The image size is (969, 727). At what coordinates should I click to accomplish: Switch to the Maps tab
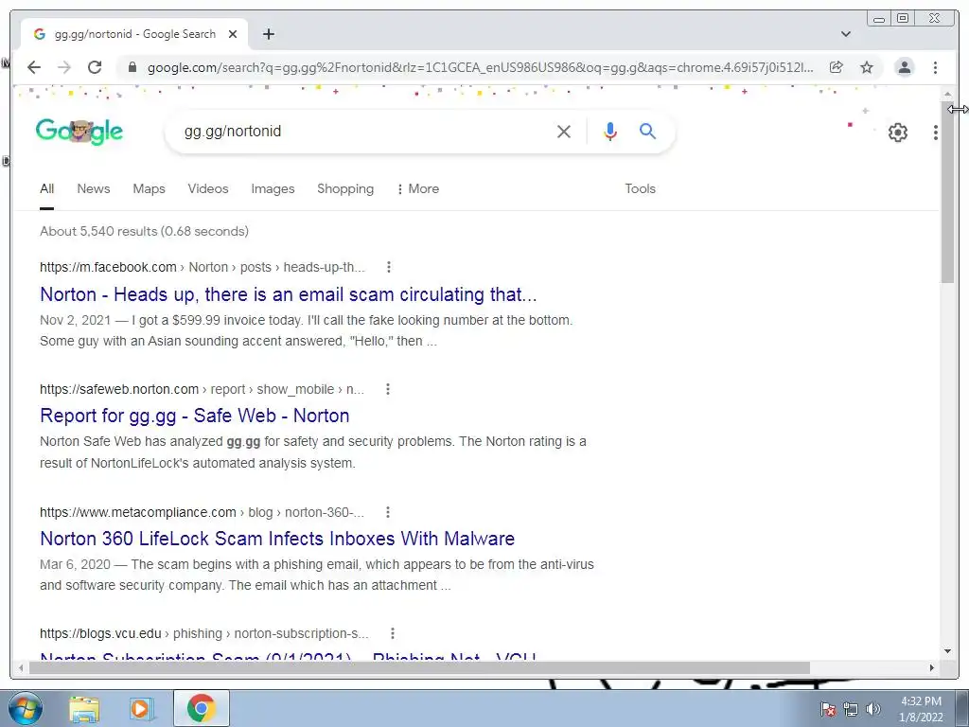(149, 189)
